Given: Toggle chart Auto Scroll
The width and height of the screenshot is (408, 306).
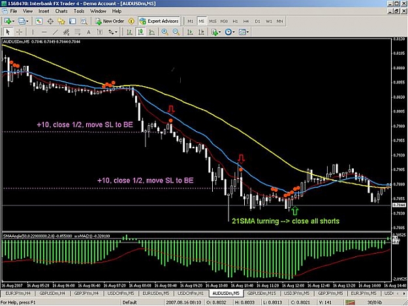Looking at the screenshot, I should point(190,32).
